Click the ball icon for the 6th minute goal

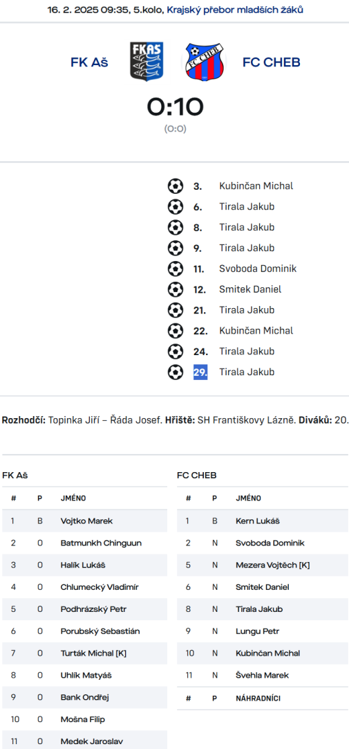coord(176,206)
